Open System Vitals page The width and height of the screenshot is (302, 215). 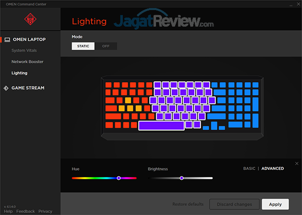pyautogui.click(x=24, y=50)
